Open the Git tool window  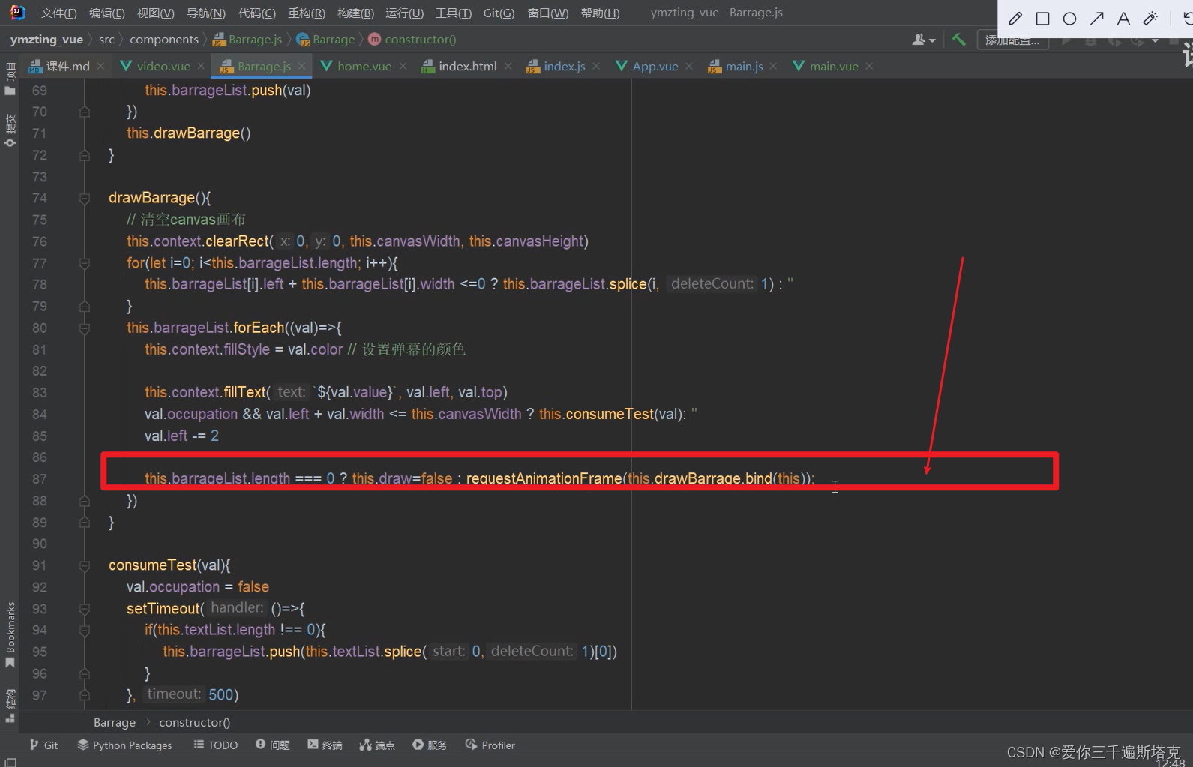43,745
